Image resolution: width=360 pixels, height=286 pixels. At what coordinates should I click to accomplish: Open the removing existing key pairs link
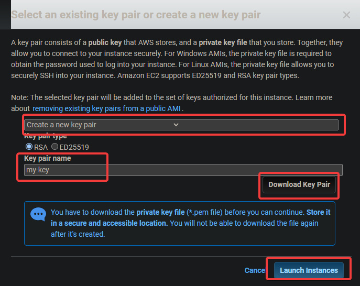click(107, 108)
